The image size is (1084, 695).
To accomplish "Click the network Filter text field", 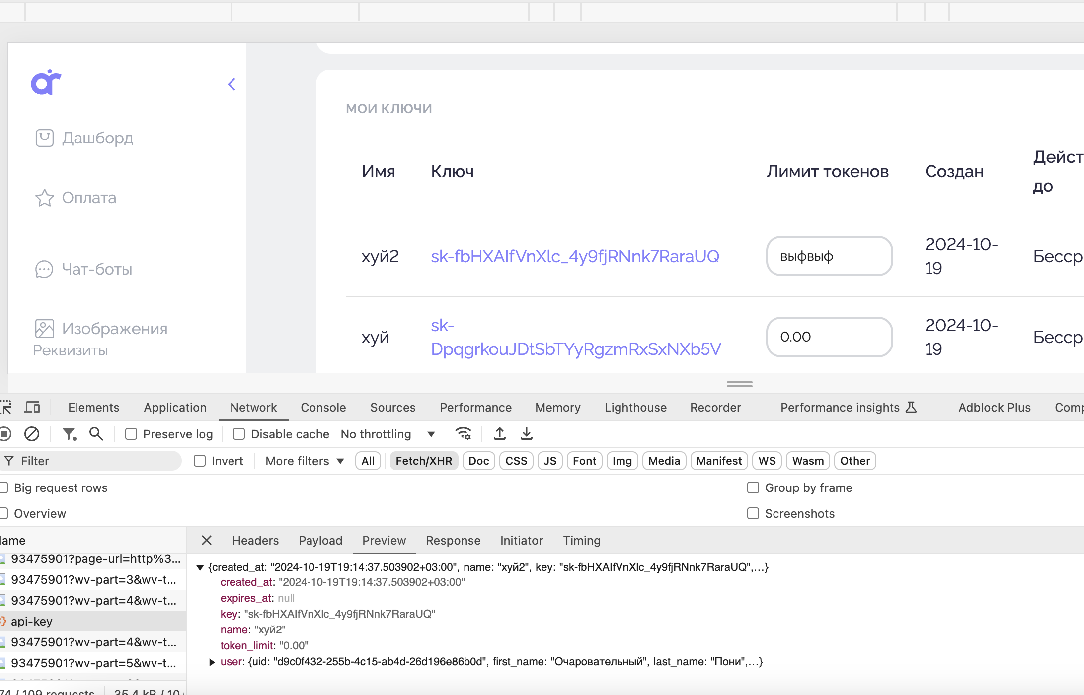I will 90,461.
